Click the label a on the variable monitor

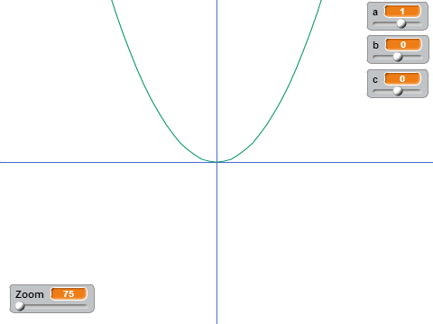point(375,13)
